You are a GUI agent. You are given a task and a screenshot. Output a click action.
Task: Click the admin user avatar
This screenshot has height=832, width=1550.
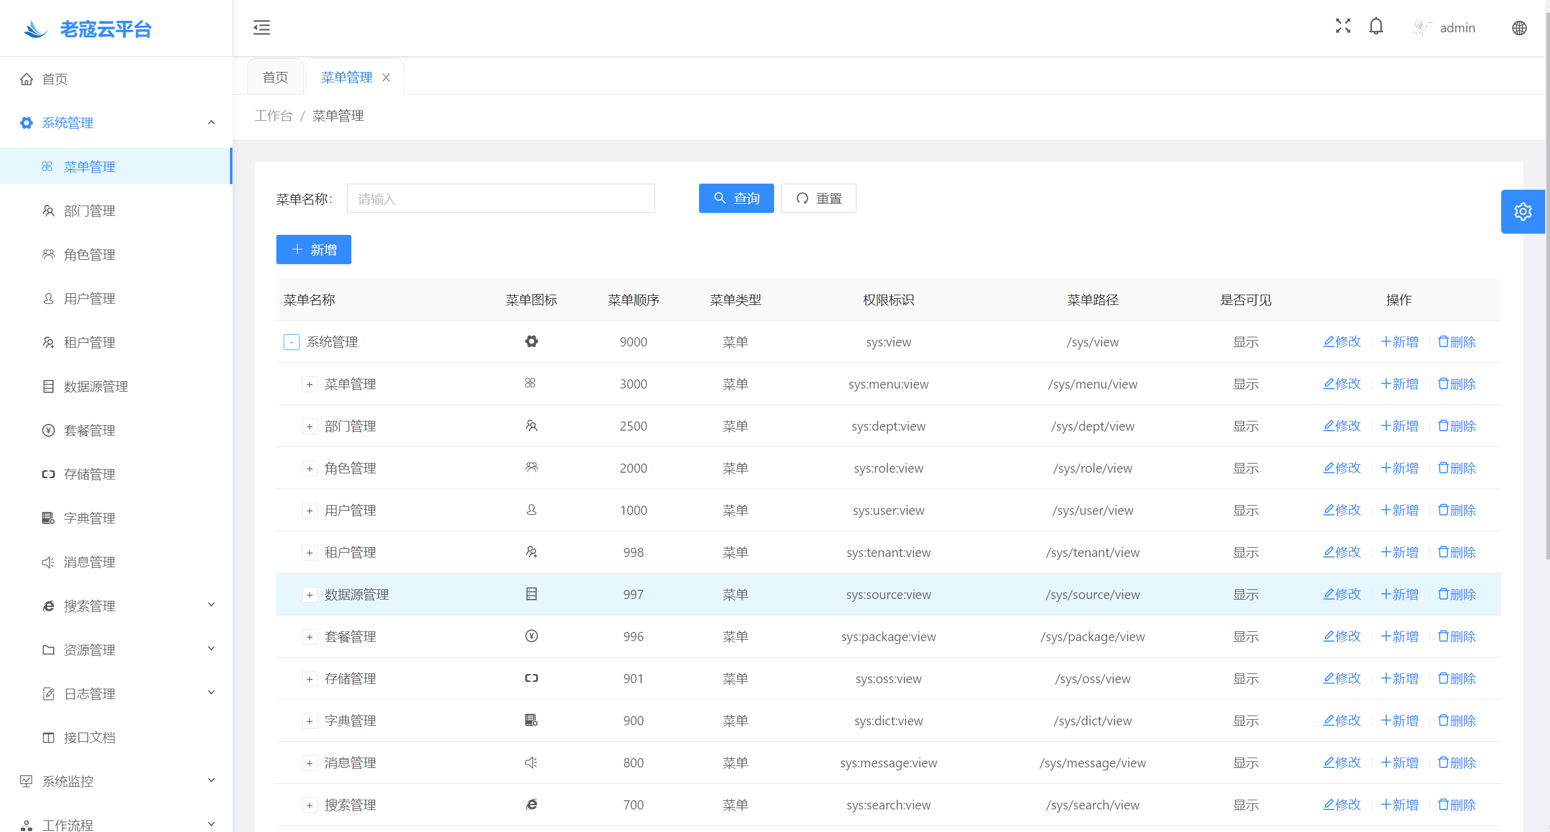1421,28
